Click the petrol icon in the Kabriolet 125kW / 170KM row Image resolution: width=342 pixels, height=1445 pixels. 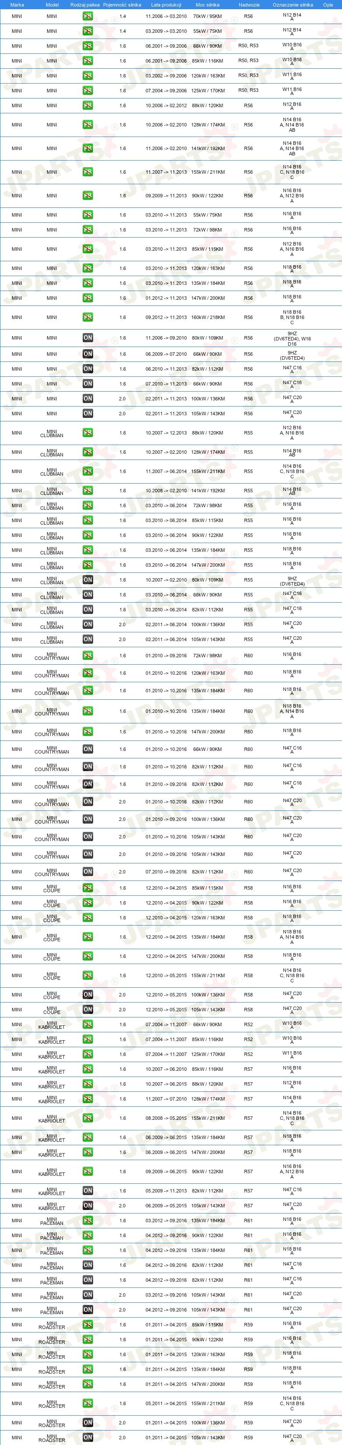(87, 1055)
